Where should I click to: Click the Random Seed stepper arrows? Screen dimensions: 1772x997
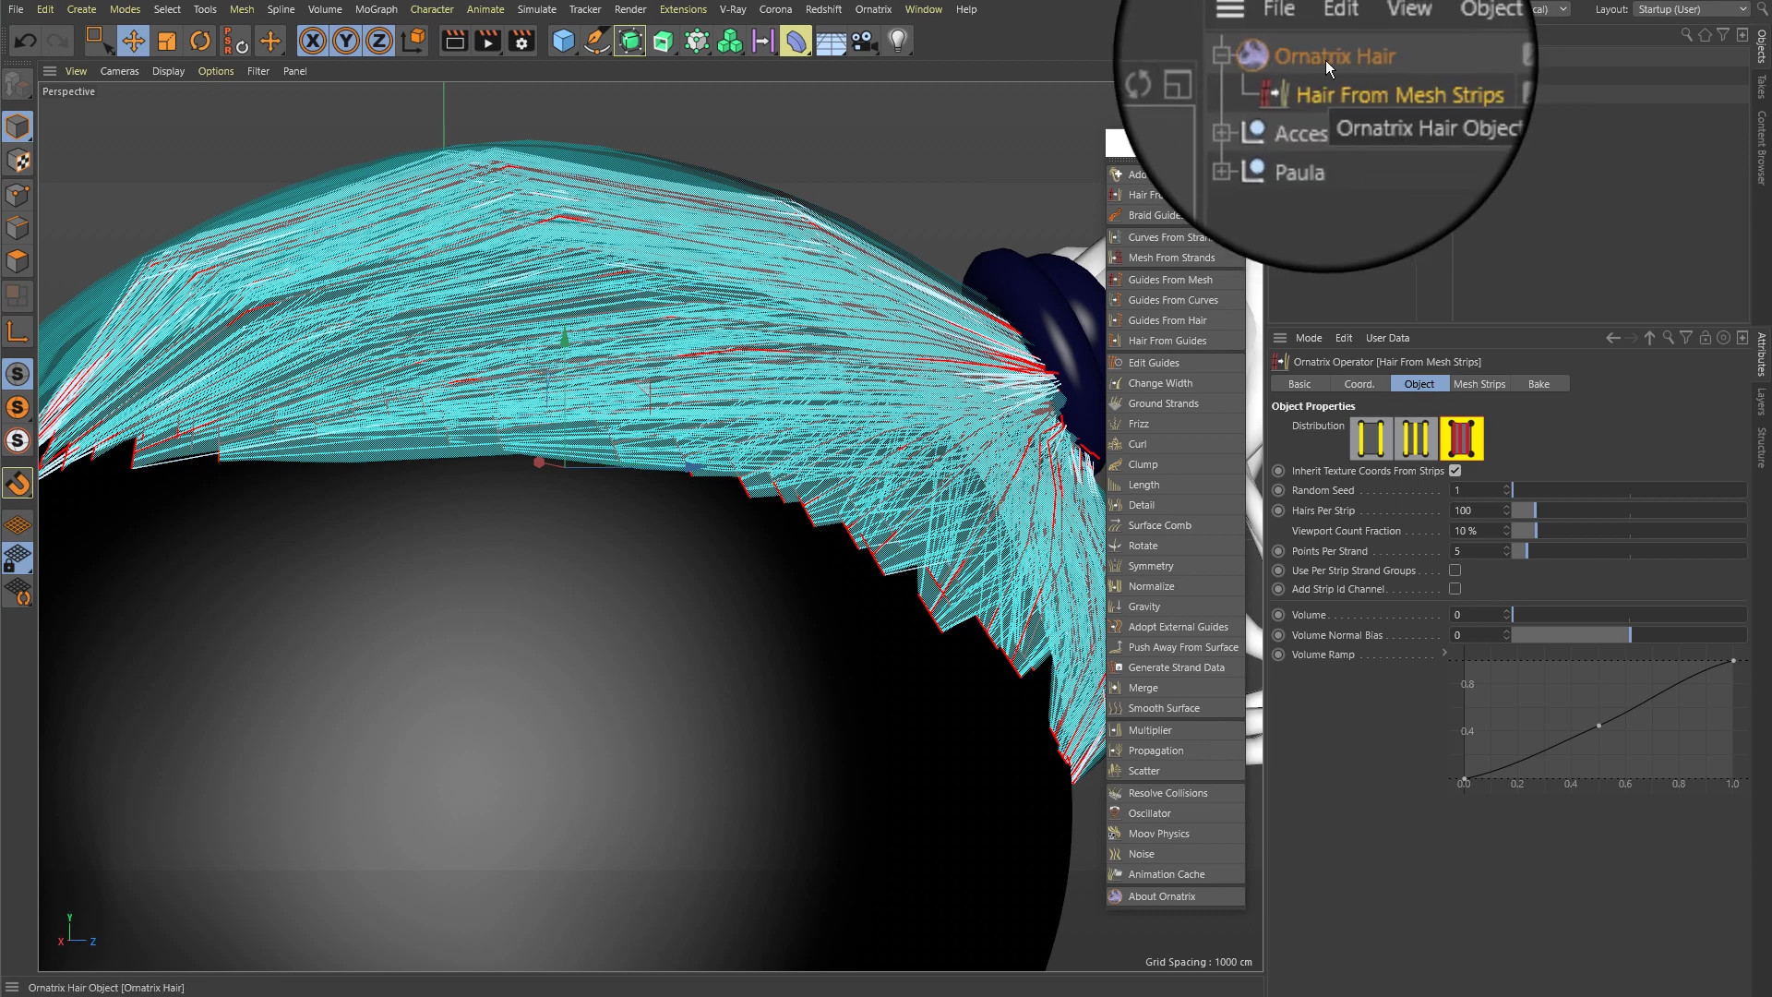1506,490
